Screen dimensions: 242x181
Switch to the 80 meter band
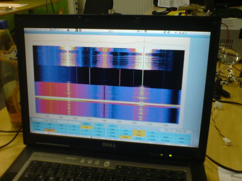tap(62, 125)
